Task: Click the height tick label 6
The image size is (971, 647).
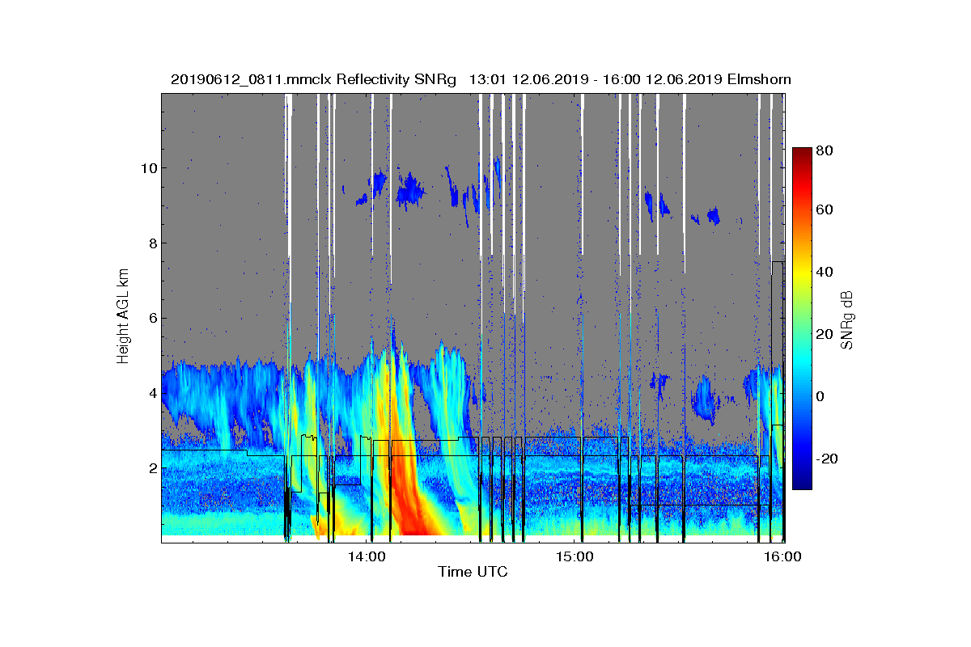Action: tap(151, 318)
